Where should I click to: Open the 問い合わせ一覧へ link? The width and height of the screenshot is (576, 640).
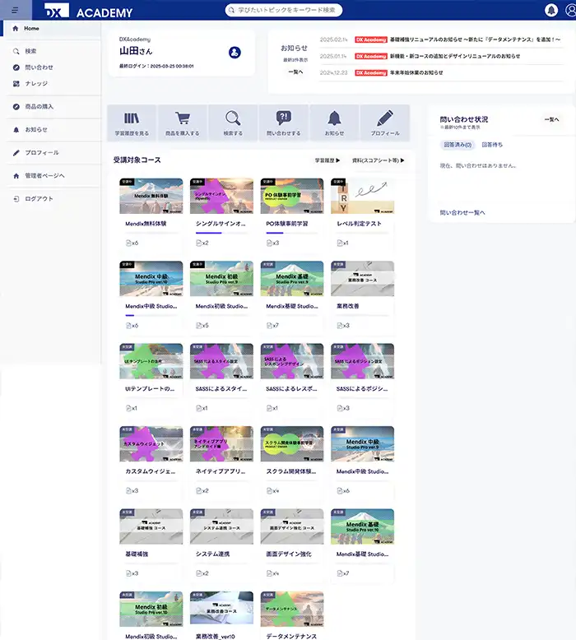pos(462,212)
